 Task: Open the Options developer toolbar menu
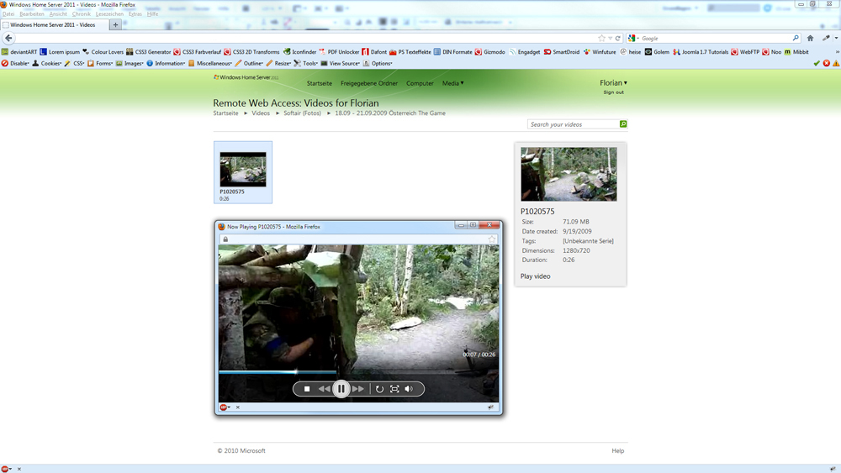[378, 63]
